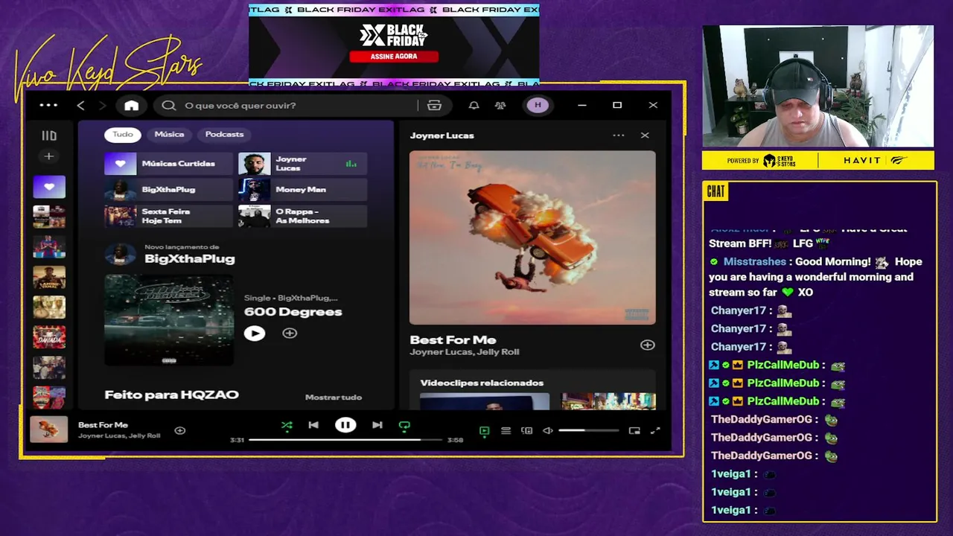The width and height of the screenshot is (953, 536).
Task: Open more options in Joyner Lucas panel
Action: click(x=618, y=135)
